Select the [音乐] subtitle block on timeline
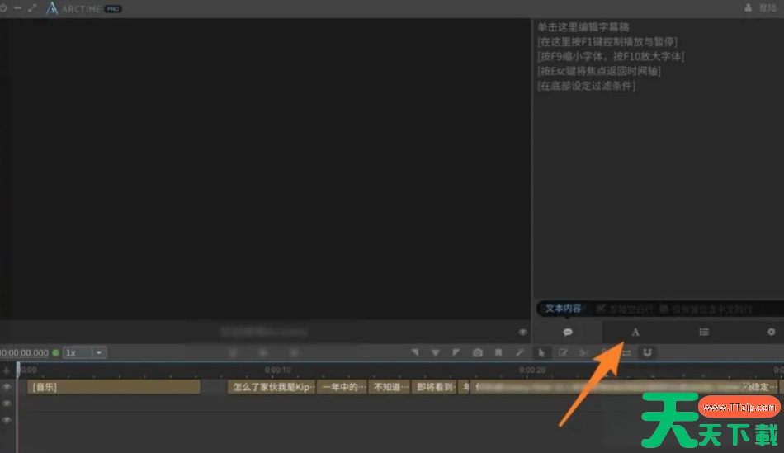Screen dimensions: 784x453 (113, 387)
